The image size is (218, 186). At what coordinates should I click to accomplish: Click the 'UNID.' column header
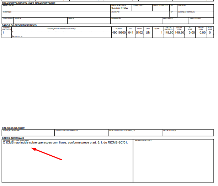pos(148,29)
